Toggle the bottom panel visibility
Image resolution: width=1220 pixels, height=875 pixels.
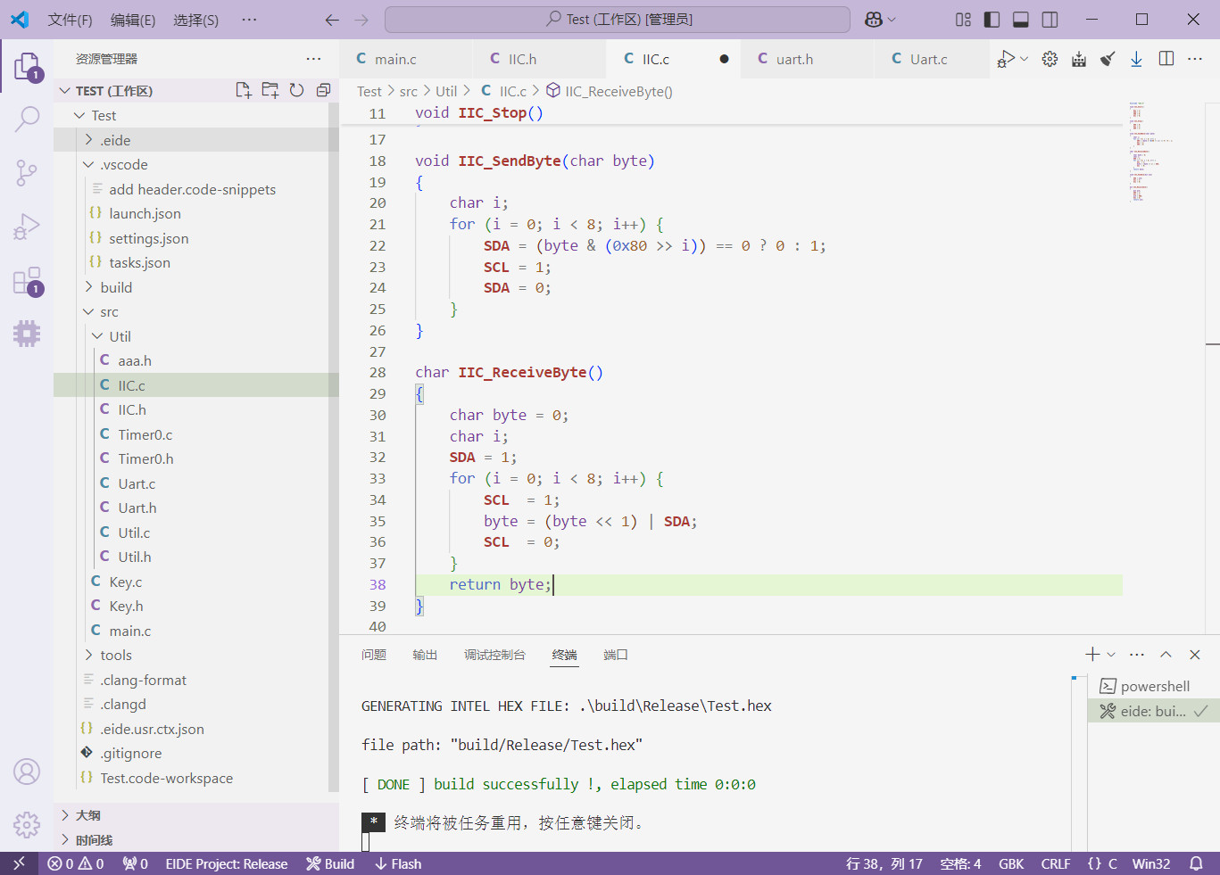click(x=1021, y=20)
